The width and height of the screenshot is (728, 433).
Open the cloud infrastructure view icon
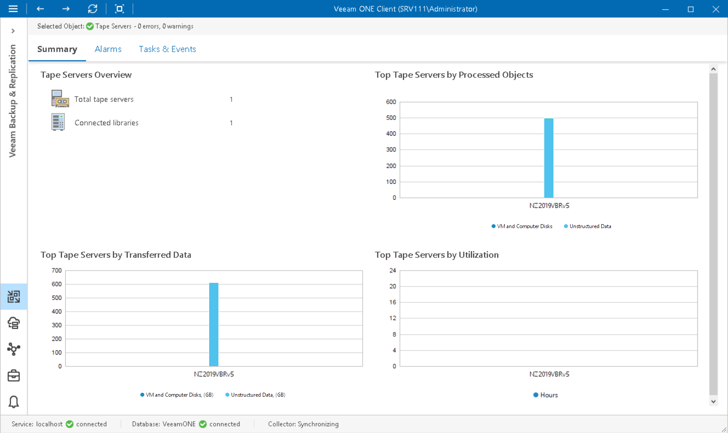pos(14,323)
